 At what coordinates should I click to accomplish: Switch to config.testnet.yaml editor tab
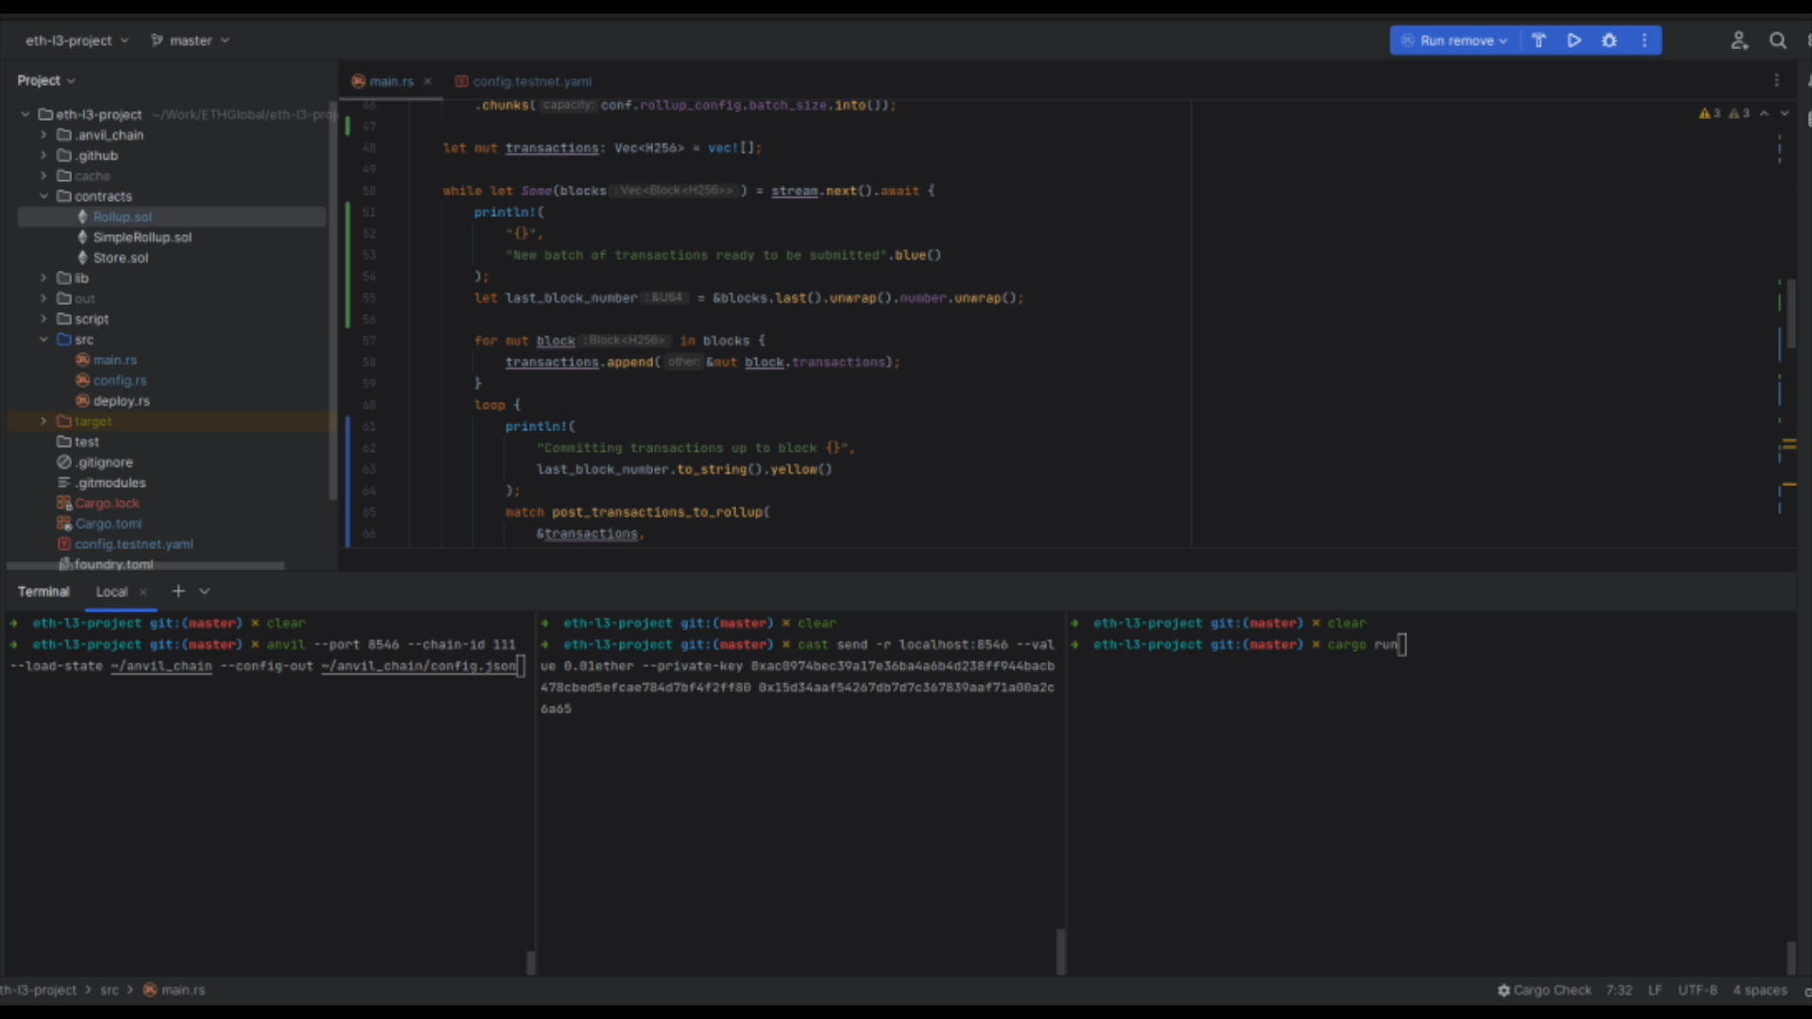tap(523, 81)
